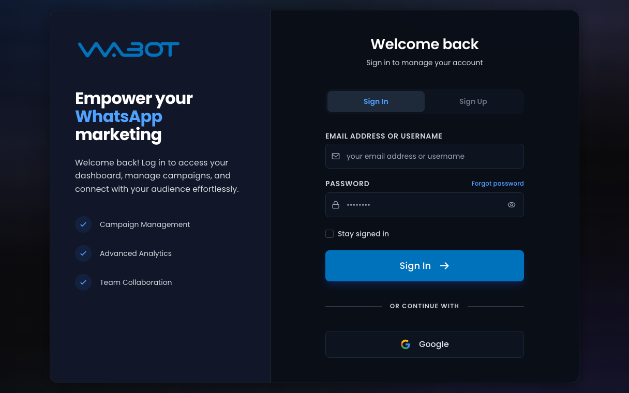Click the checkmark icon beside Team Collaboration
The image size is (629, 393).
(x=83, y=282)
